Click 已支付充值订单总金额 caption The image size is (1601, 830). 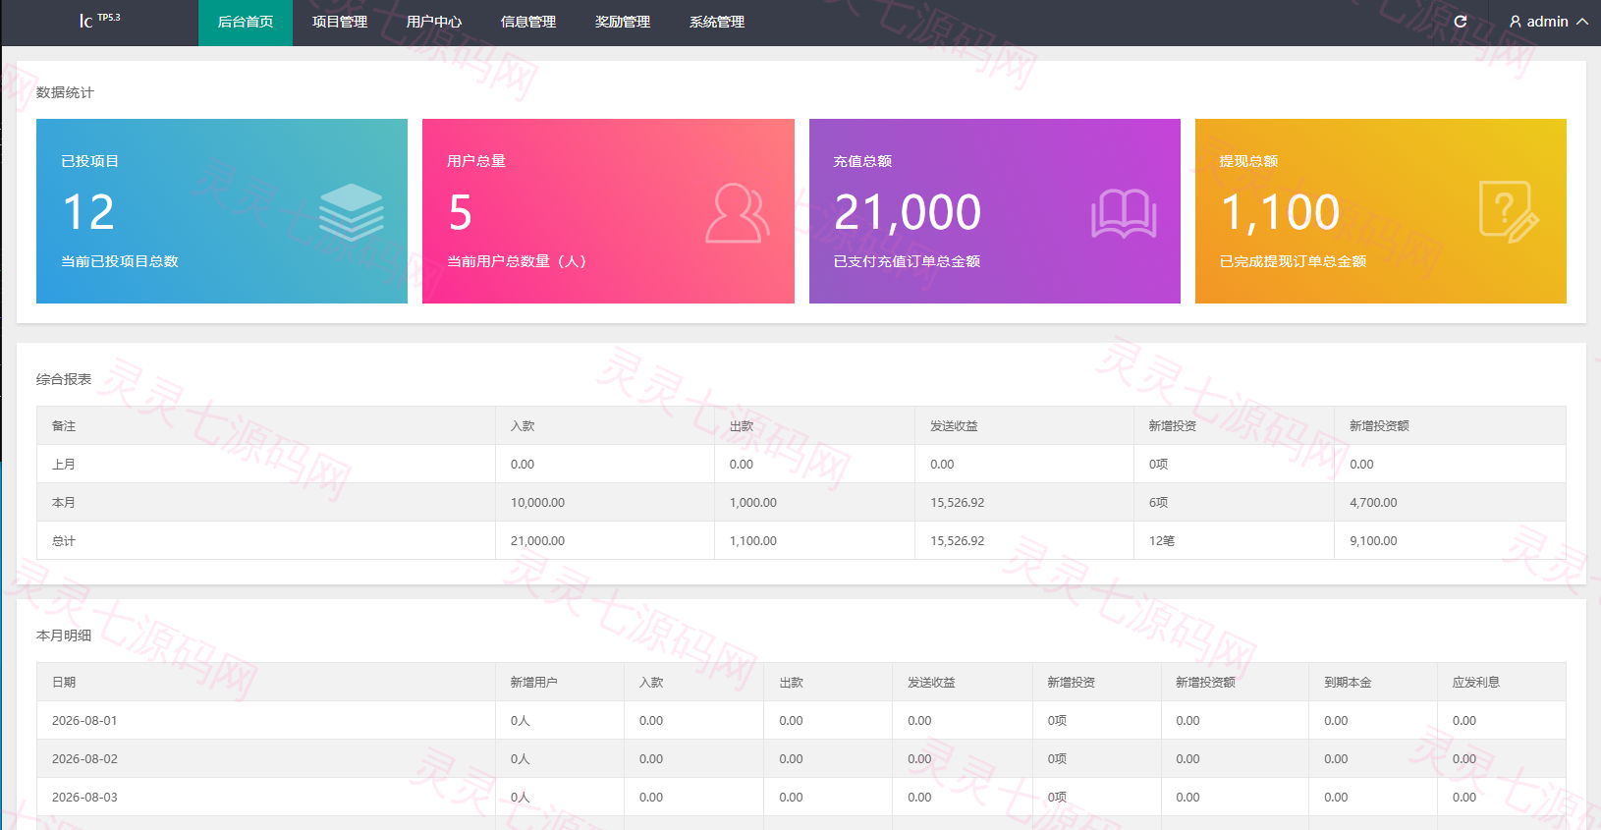(x=907, y=261)
